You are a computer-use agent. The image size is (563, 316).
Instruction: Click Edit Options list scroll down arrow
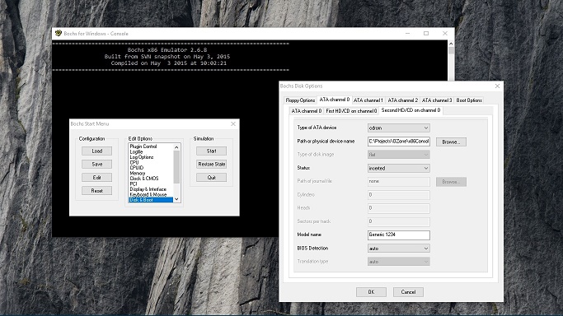176,199
